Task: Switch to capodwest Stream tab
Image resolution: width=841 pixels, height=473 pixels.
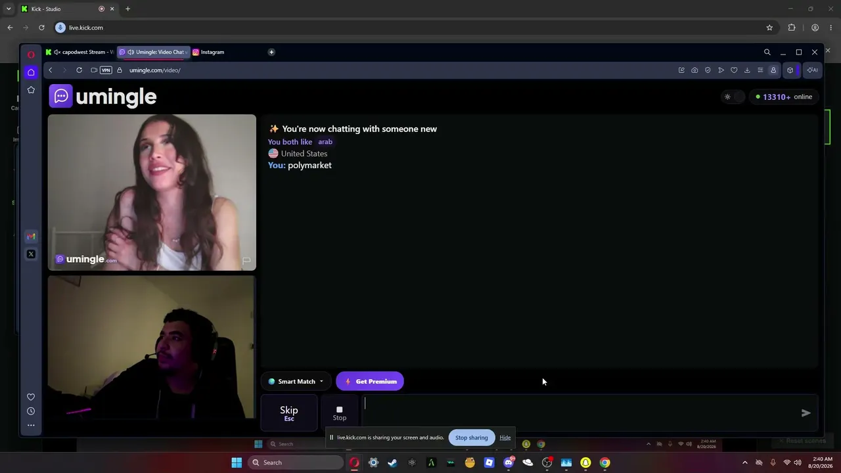Action: [x=80, y=52]
